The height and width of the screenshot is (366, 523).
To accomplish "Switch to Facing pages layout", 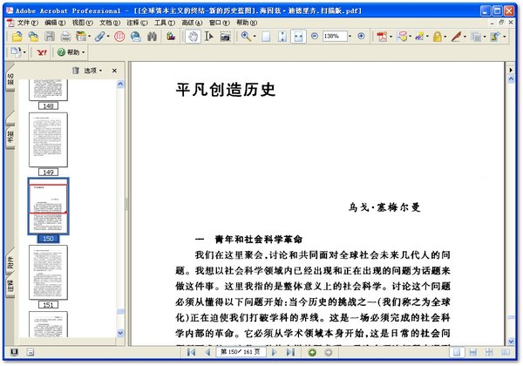I will coord(506,352).
